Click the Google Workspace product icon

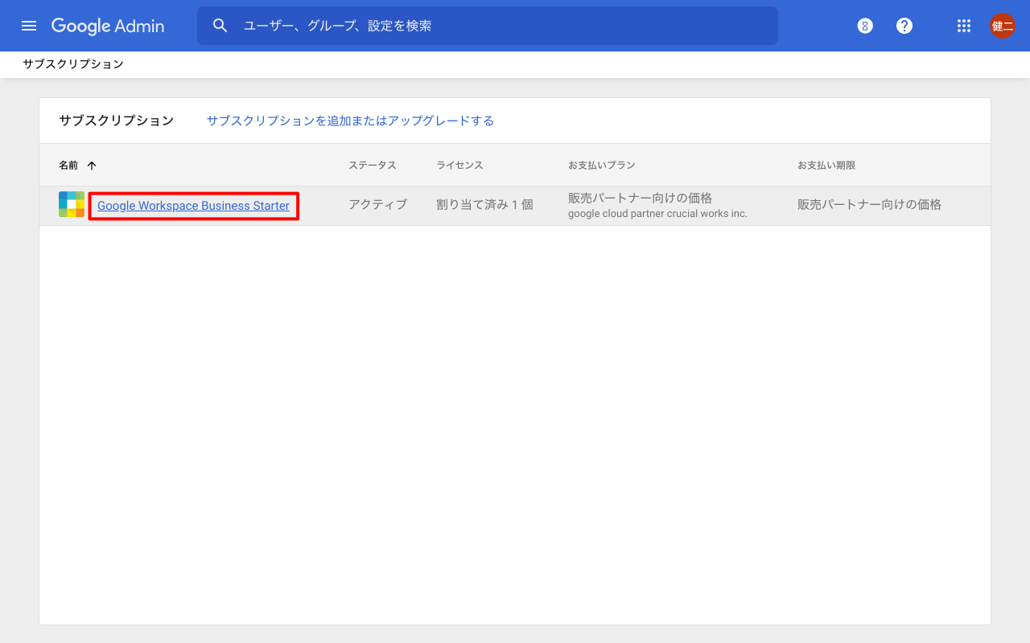point(72,204)
